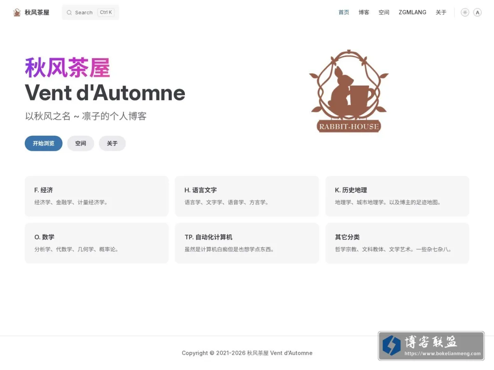Screen dimensions: 494x370
Task: Click the text 地理学、城市地理学。以及博主的足迹地图。
Action: pyautogui.click(x=388, y=202)
